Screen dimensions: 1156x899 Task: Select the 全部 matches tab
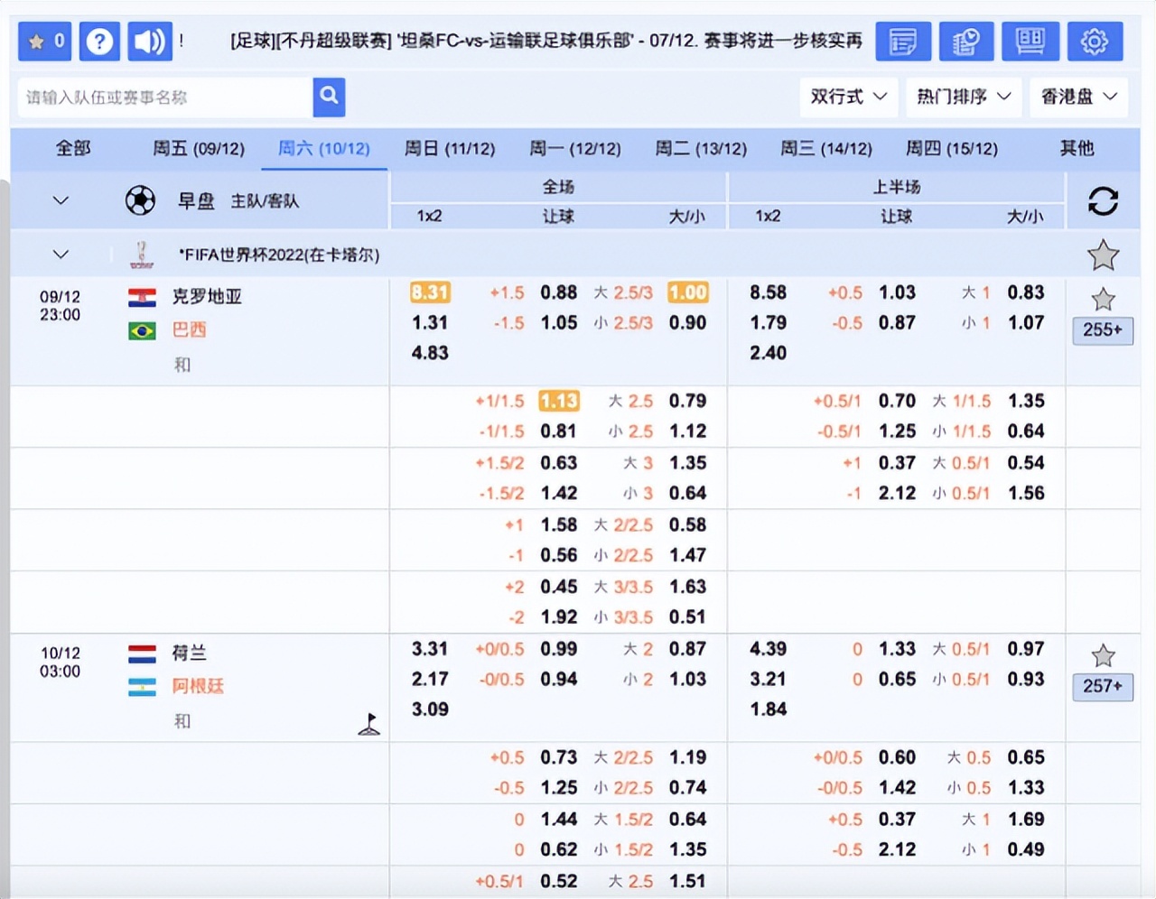pyautogui.click(x=72, y=148)
